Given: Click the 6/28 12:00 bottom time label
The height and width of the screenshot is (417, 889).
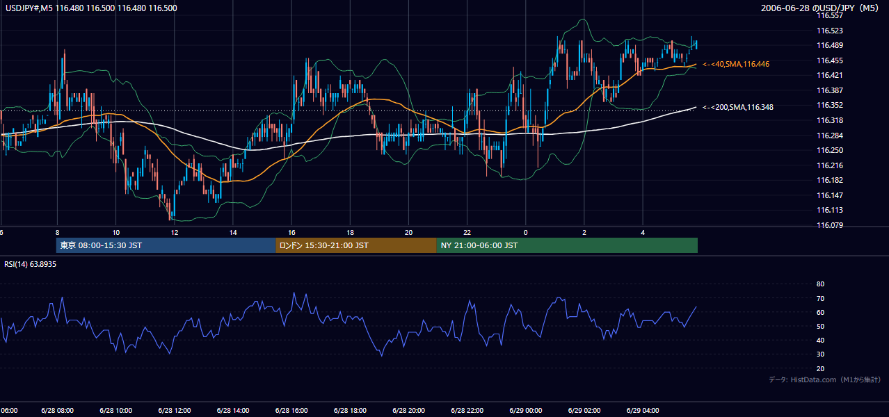Looking at the screenshot, I should [x=174, y=411].
